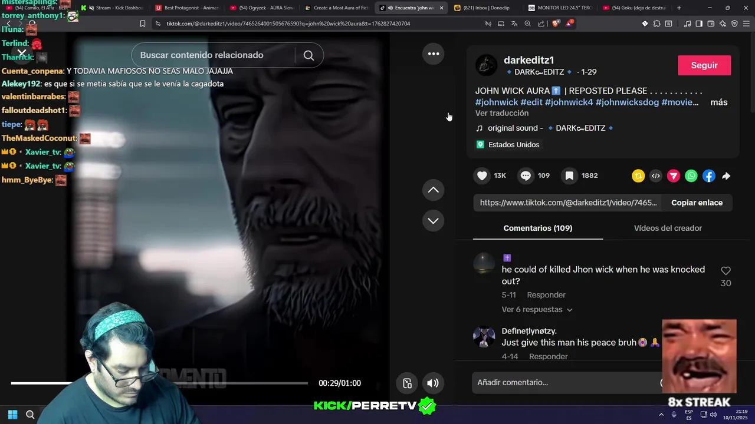Open the embed code icon

pos(656,175)
